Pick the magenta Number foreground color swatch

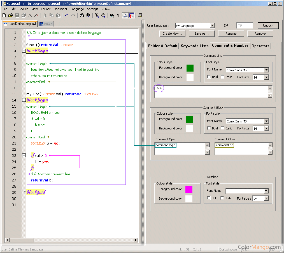pyautogui.click(x=189, y=189)
